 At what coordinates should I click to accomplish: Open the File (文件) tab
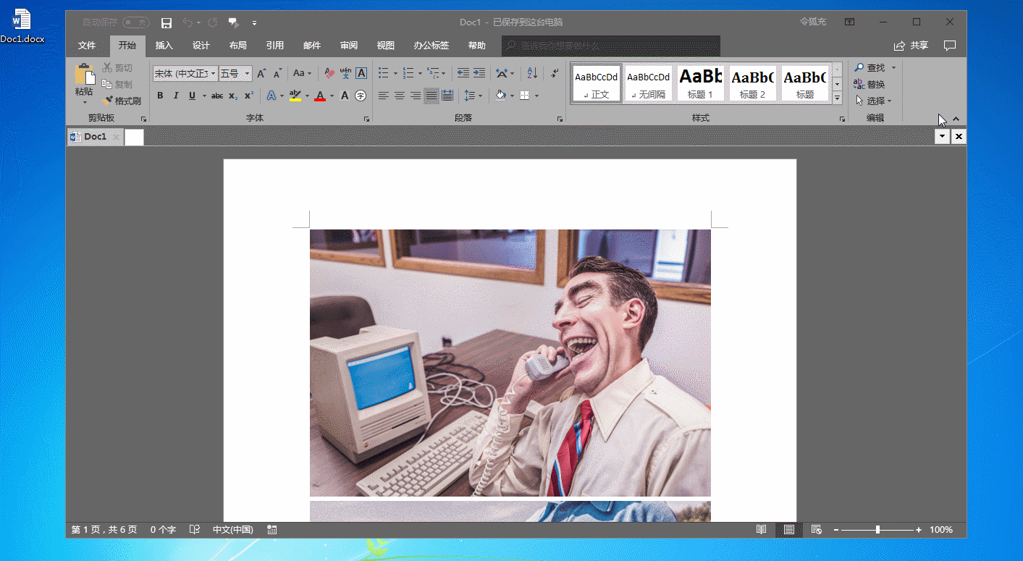pos(87,46)
